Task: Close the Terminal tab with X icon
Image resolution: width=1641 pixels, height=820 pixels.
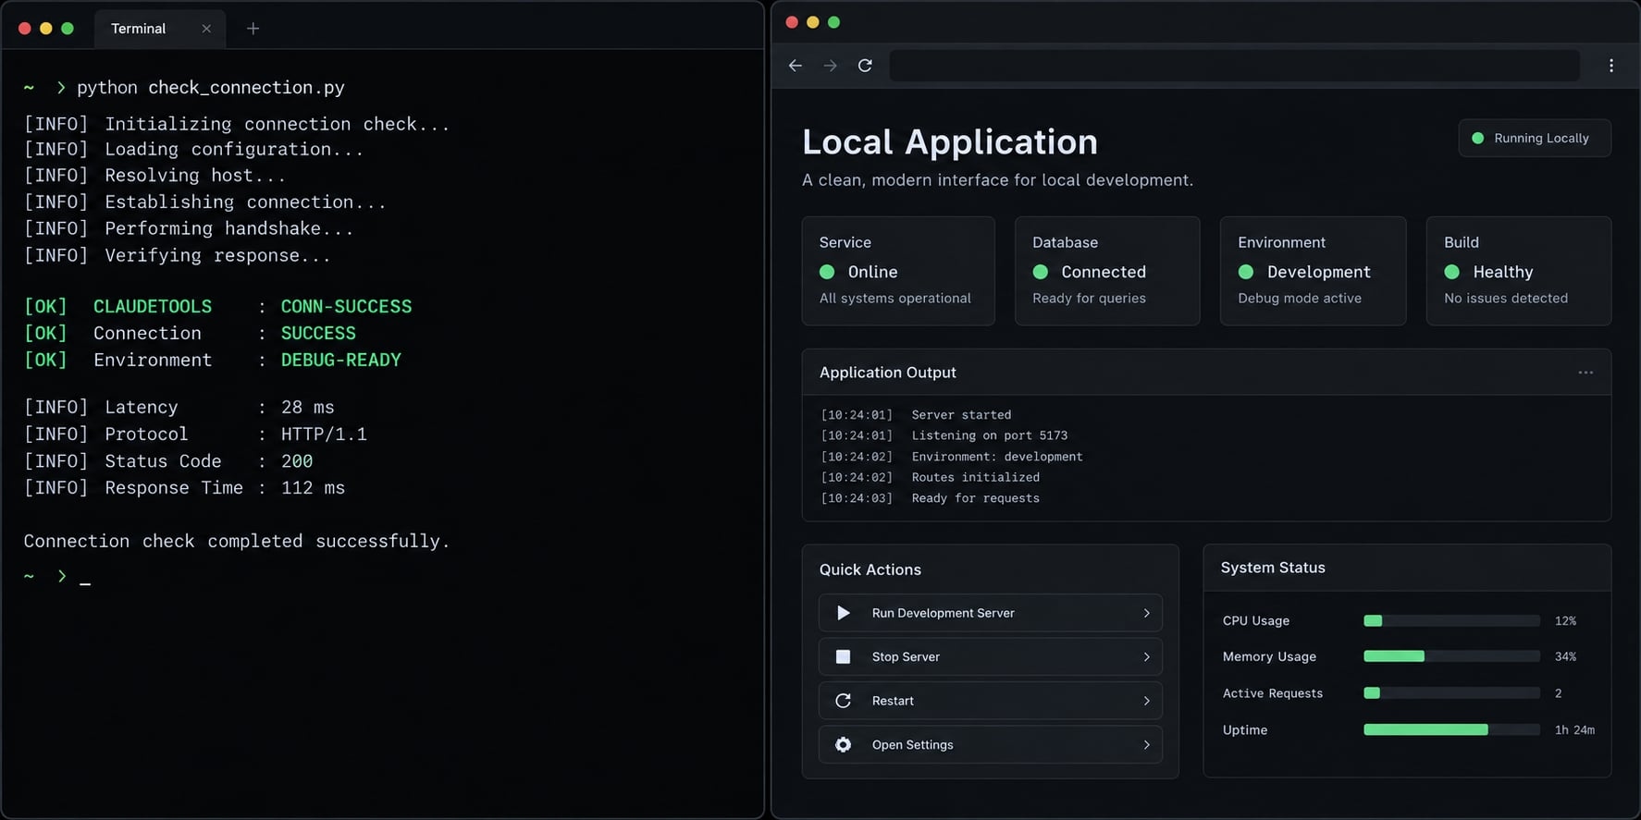Action: (x=206, y=29)
